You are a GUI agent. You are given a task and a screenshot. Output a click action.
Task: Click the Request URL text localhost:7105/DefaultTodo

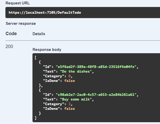(x=45, y=12)
